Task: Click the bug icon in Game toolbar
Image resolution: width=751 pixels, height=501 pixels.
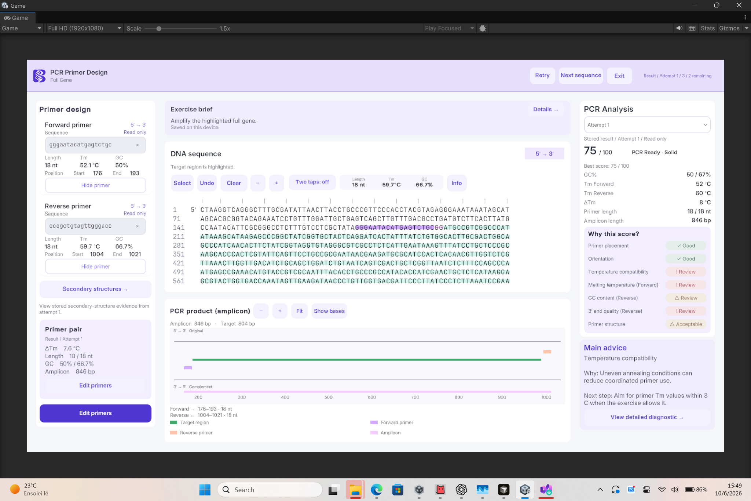Action: (483, 28)
